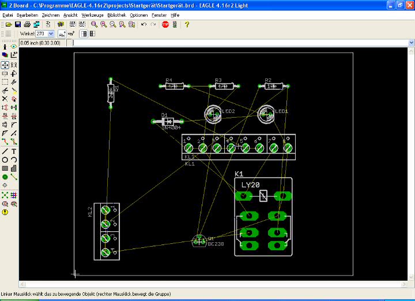Viewport: 415px width, 301px height.
Task: Select the Group selection tool
Action: coord(5,82)
